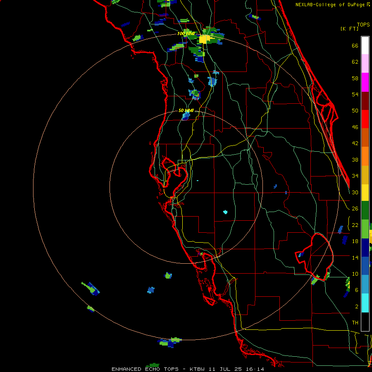Click the white swatch in the tops legend

tap(365, 45)
